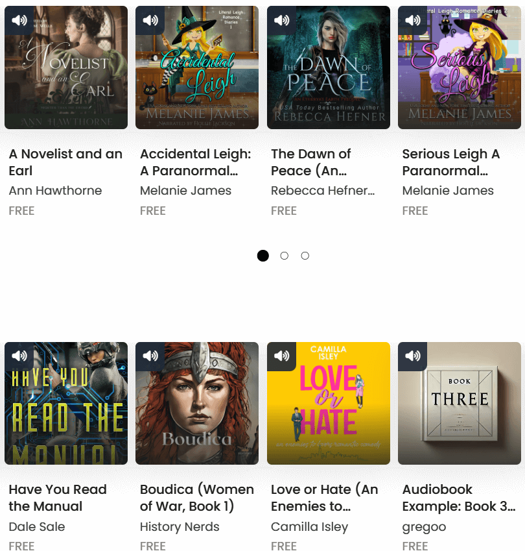Open Boudica cover image

(197, 404)
